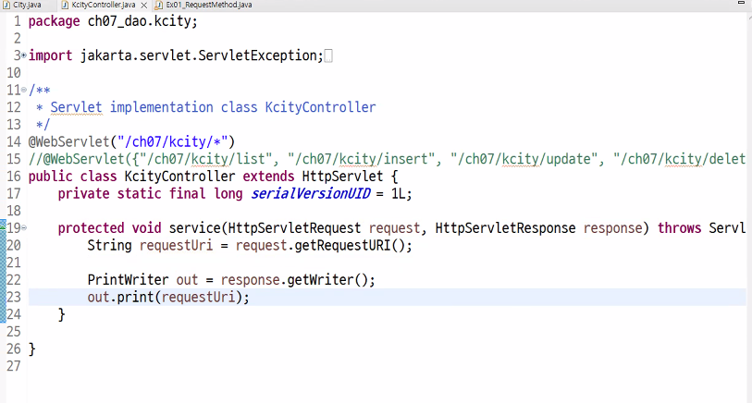Click the Java file icon on KcityController.java tab
The width and height of the screenshot is (752, 403).
pyautogui.click(x=66, y=5)
